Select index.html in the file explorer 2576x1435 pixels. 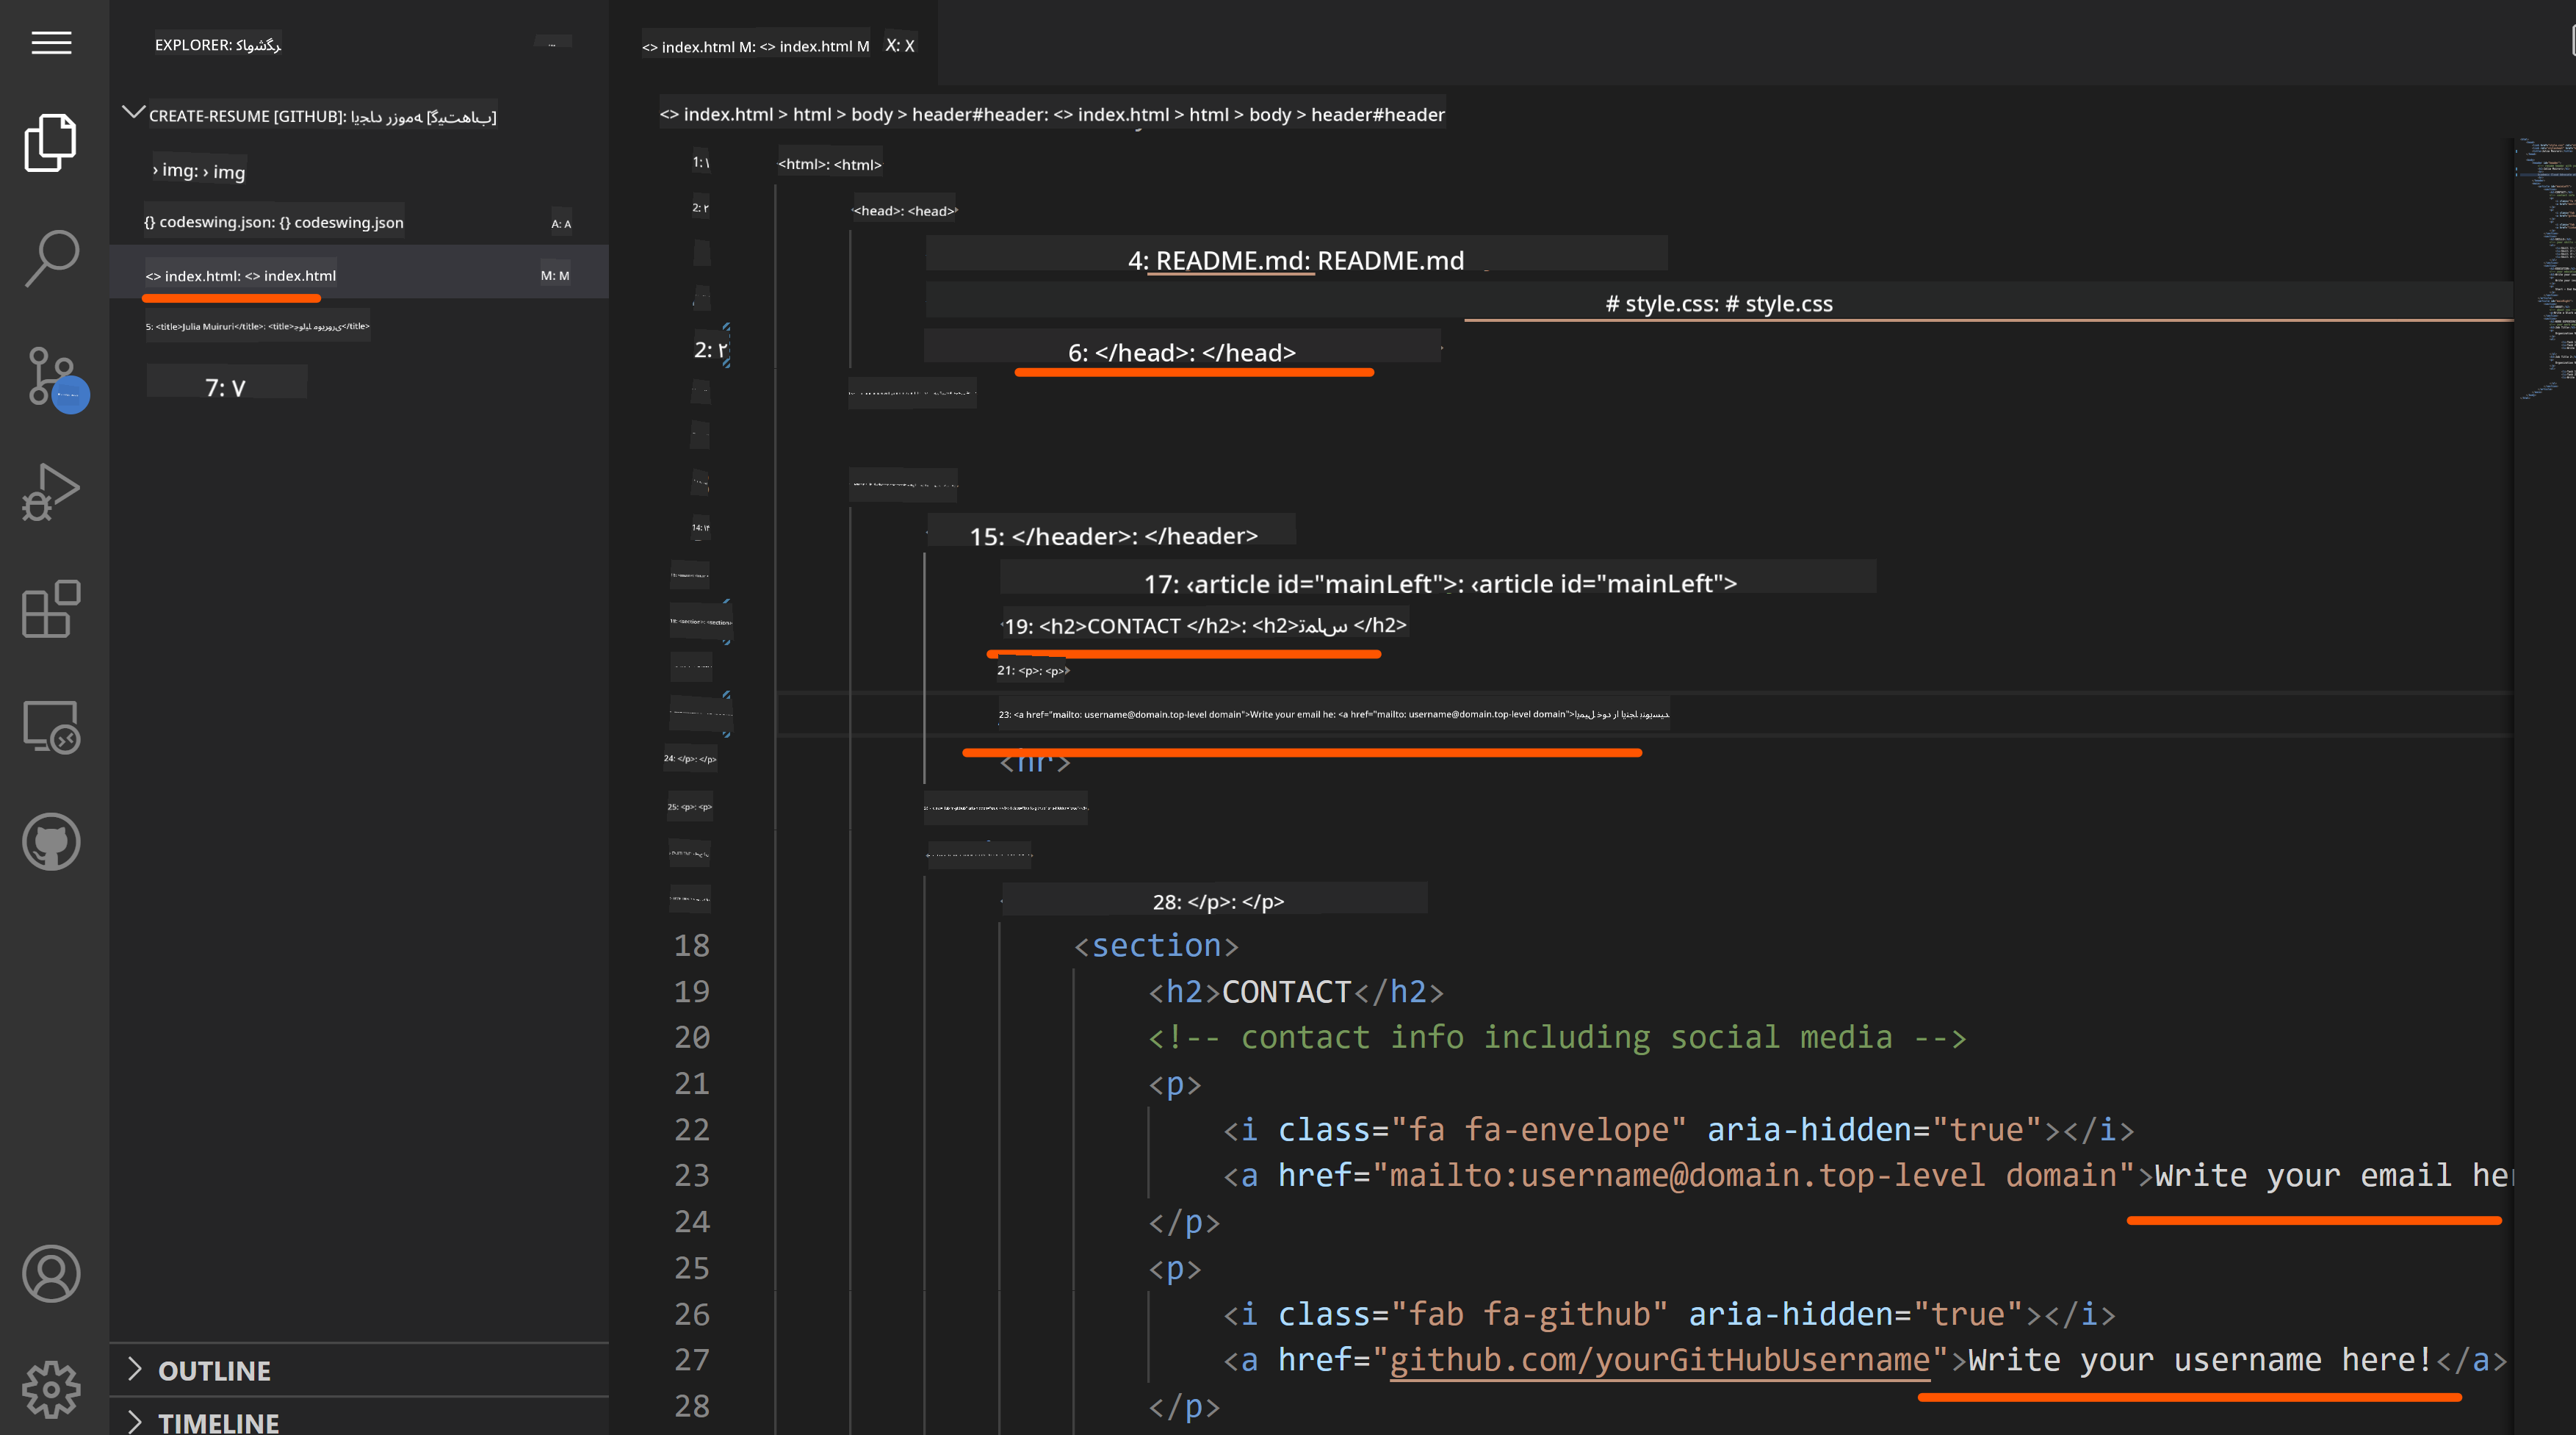tap(242, 276)
